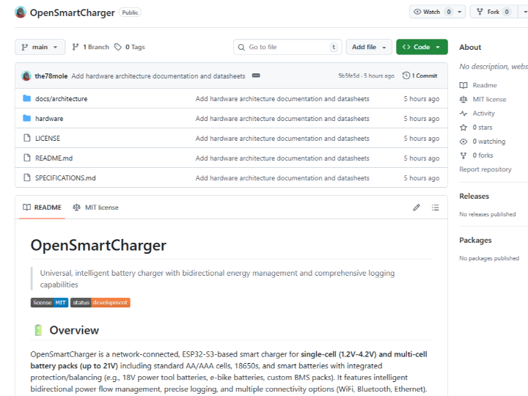The image size is (528, 396).
Task: Click the hardware folder icon
Action: 26,119
